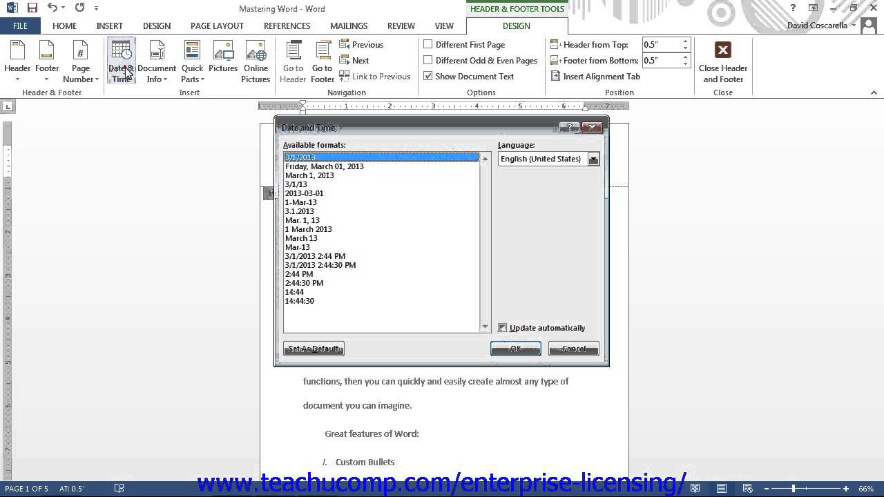Insert Pictures from the ribbon

click(223, 57)
